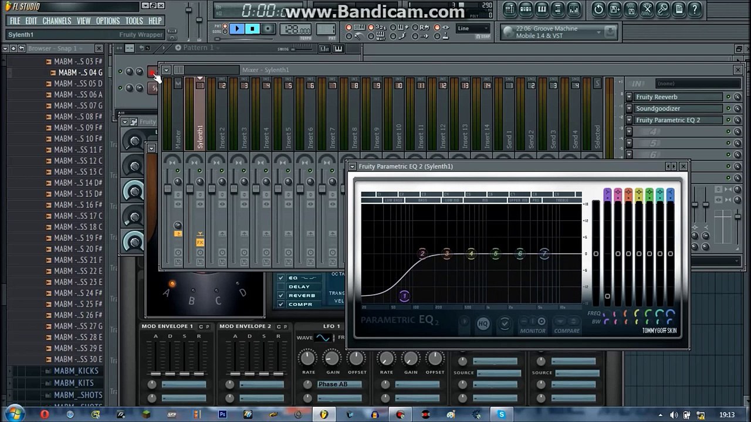Click the Windows Start button
Screen dimensions: 751x422
[x=13, y=413]
